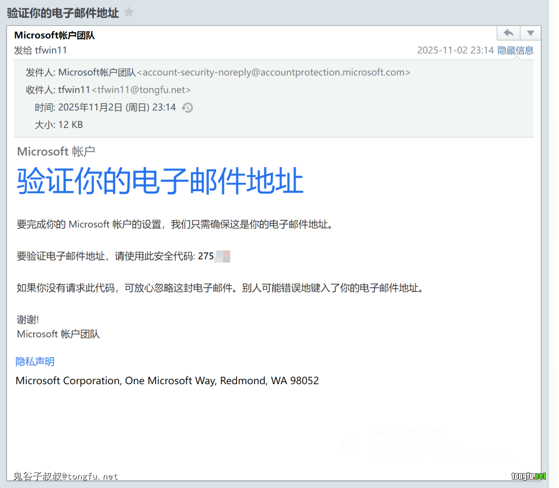Image resolution: width=559 pixels, height=488 pixels.
Task: Click the reply arrow icon
Action: coord(509,33)
